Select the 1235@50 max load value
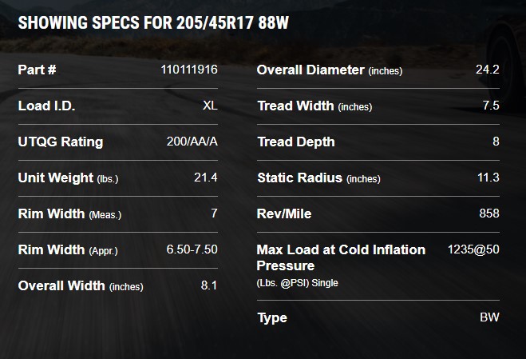The image size is (526, 359). click(473, 249)
